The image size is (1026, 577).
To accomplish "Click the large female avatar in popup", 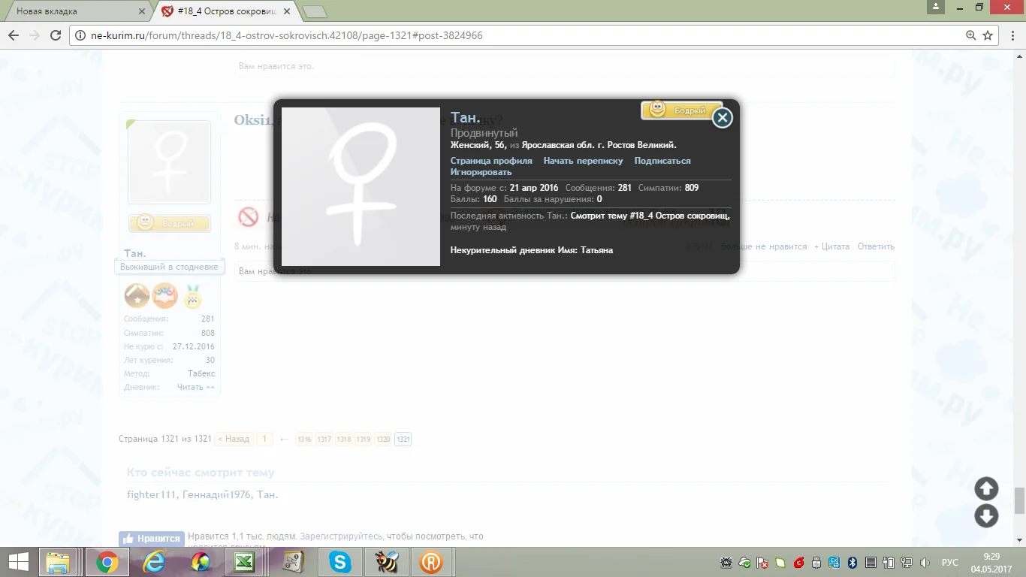I will tap(361, 186).
